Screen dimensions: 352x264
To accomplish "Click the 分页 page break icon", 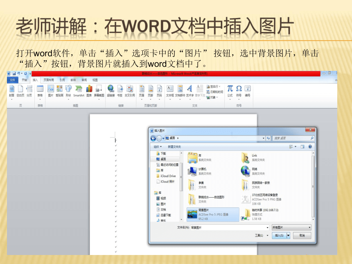I will click(29, 91).
